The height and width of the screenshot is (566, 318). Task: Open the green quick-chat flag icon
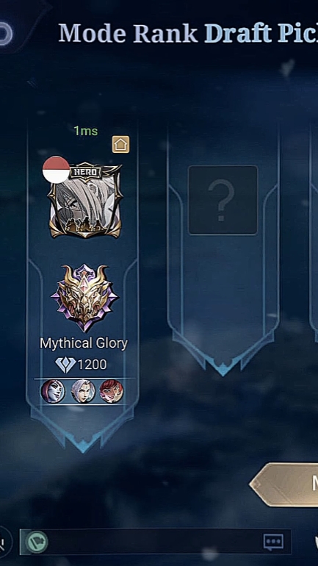(x=37, y=542)
